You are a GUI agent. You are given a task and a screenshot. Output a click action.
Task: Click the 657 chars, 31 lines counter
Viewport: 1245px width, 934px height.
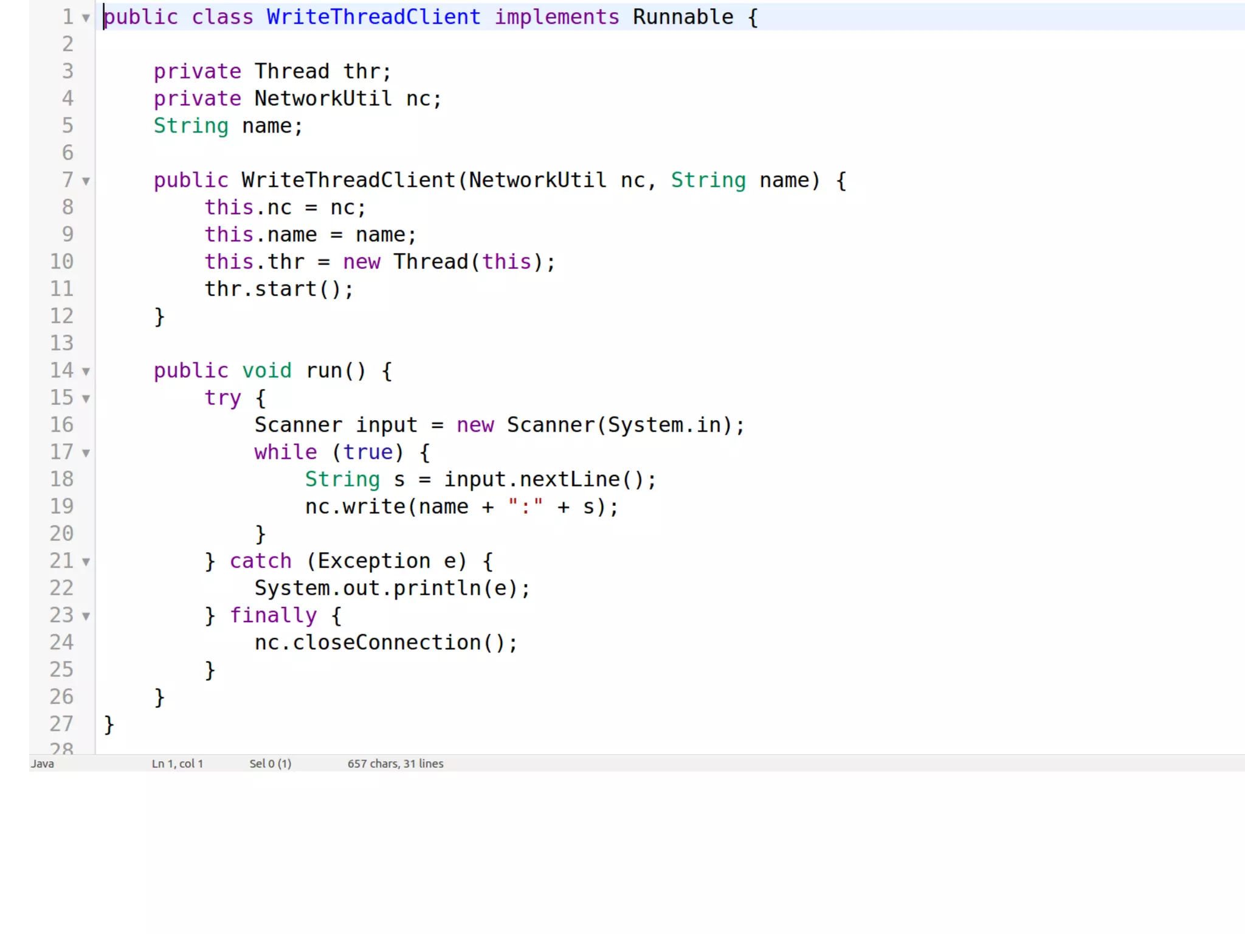point(395,764)
